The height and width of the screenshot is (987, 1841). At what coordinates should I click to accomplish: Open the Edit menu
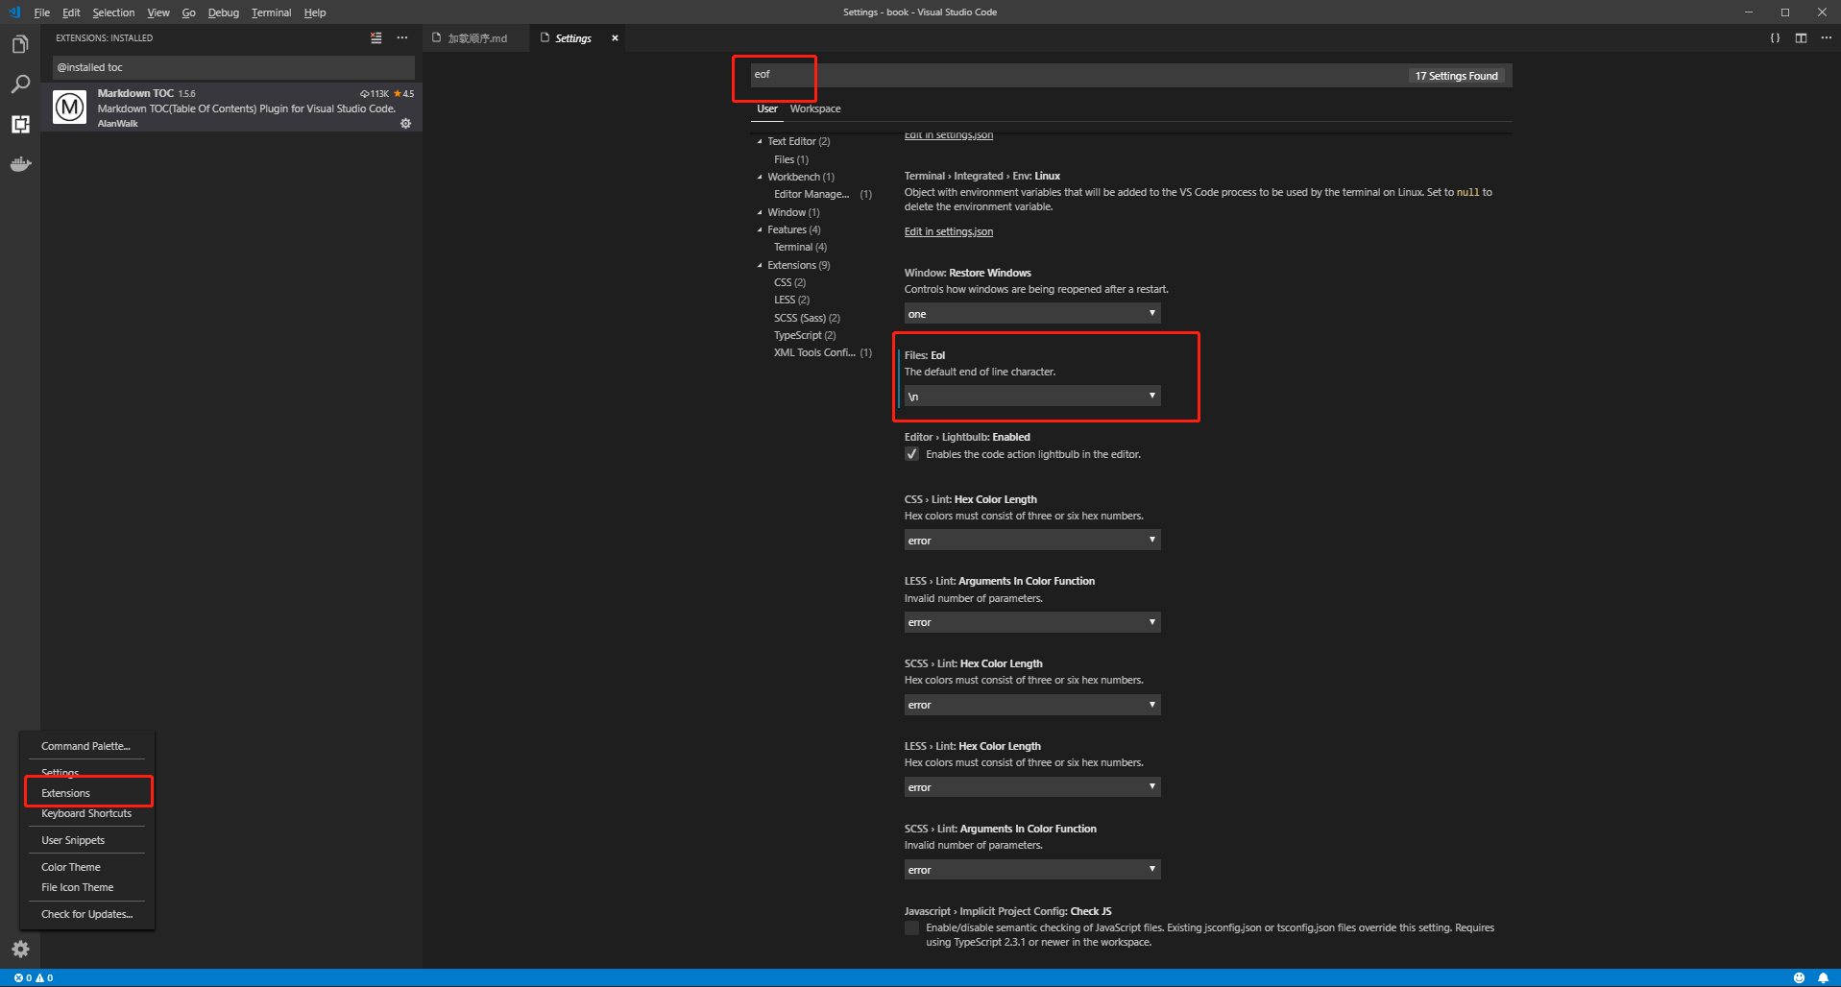(x=71, y=12)
